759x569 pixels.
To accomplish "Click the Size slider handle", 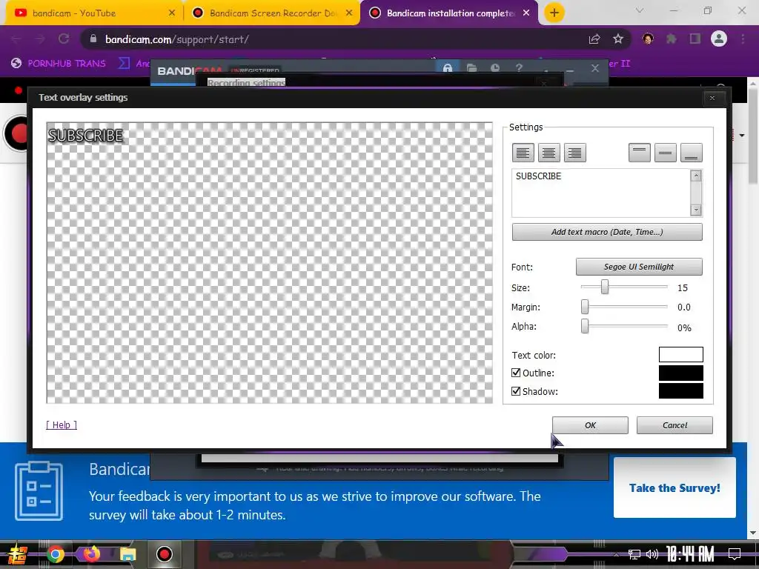I will pos(605,287).
